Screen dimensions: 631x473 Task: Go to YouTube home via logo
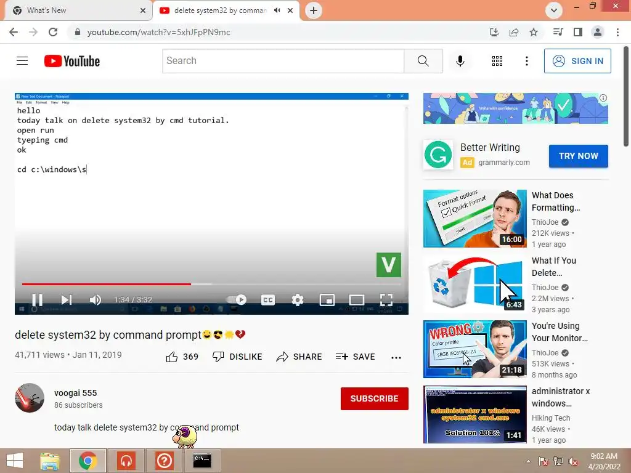pos(72,61)
